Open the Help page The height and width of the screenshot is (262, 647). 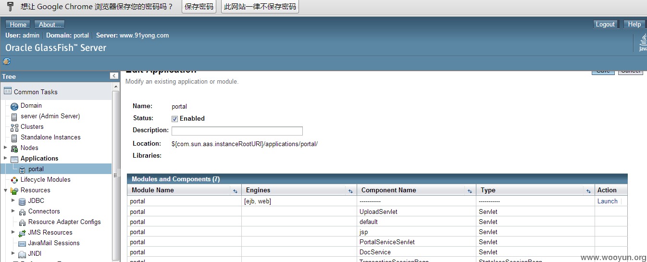point(634,24)
